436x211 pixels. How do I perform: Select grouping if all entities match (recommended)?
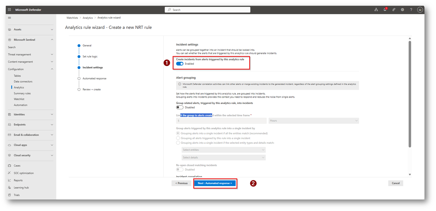coord(178,133)
